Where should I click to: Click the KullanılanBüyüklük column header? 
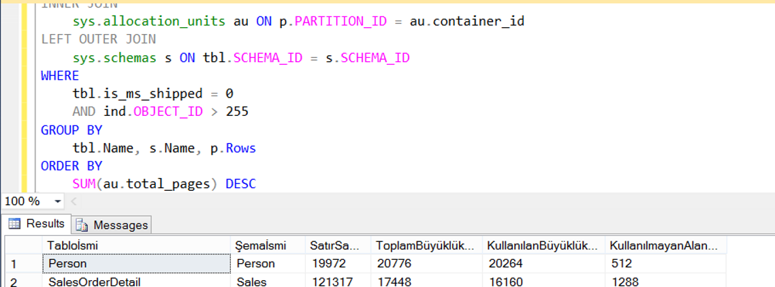pos(543,245)
